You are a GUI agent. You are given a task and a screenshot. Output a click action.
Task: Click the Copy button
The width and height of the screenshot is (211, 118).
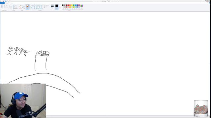6,7
